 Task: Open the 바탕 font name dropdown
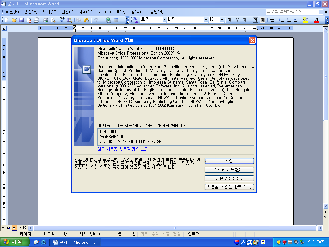tap(206, 20)
